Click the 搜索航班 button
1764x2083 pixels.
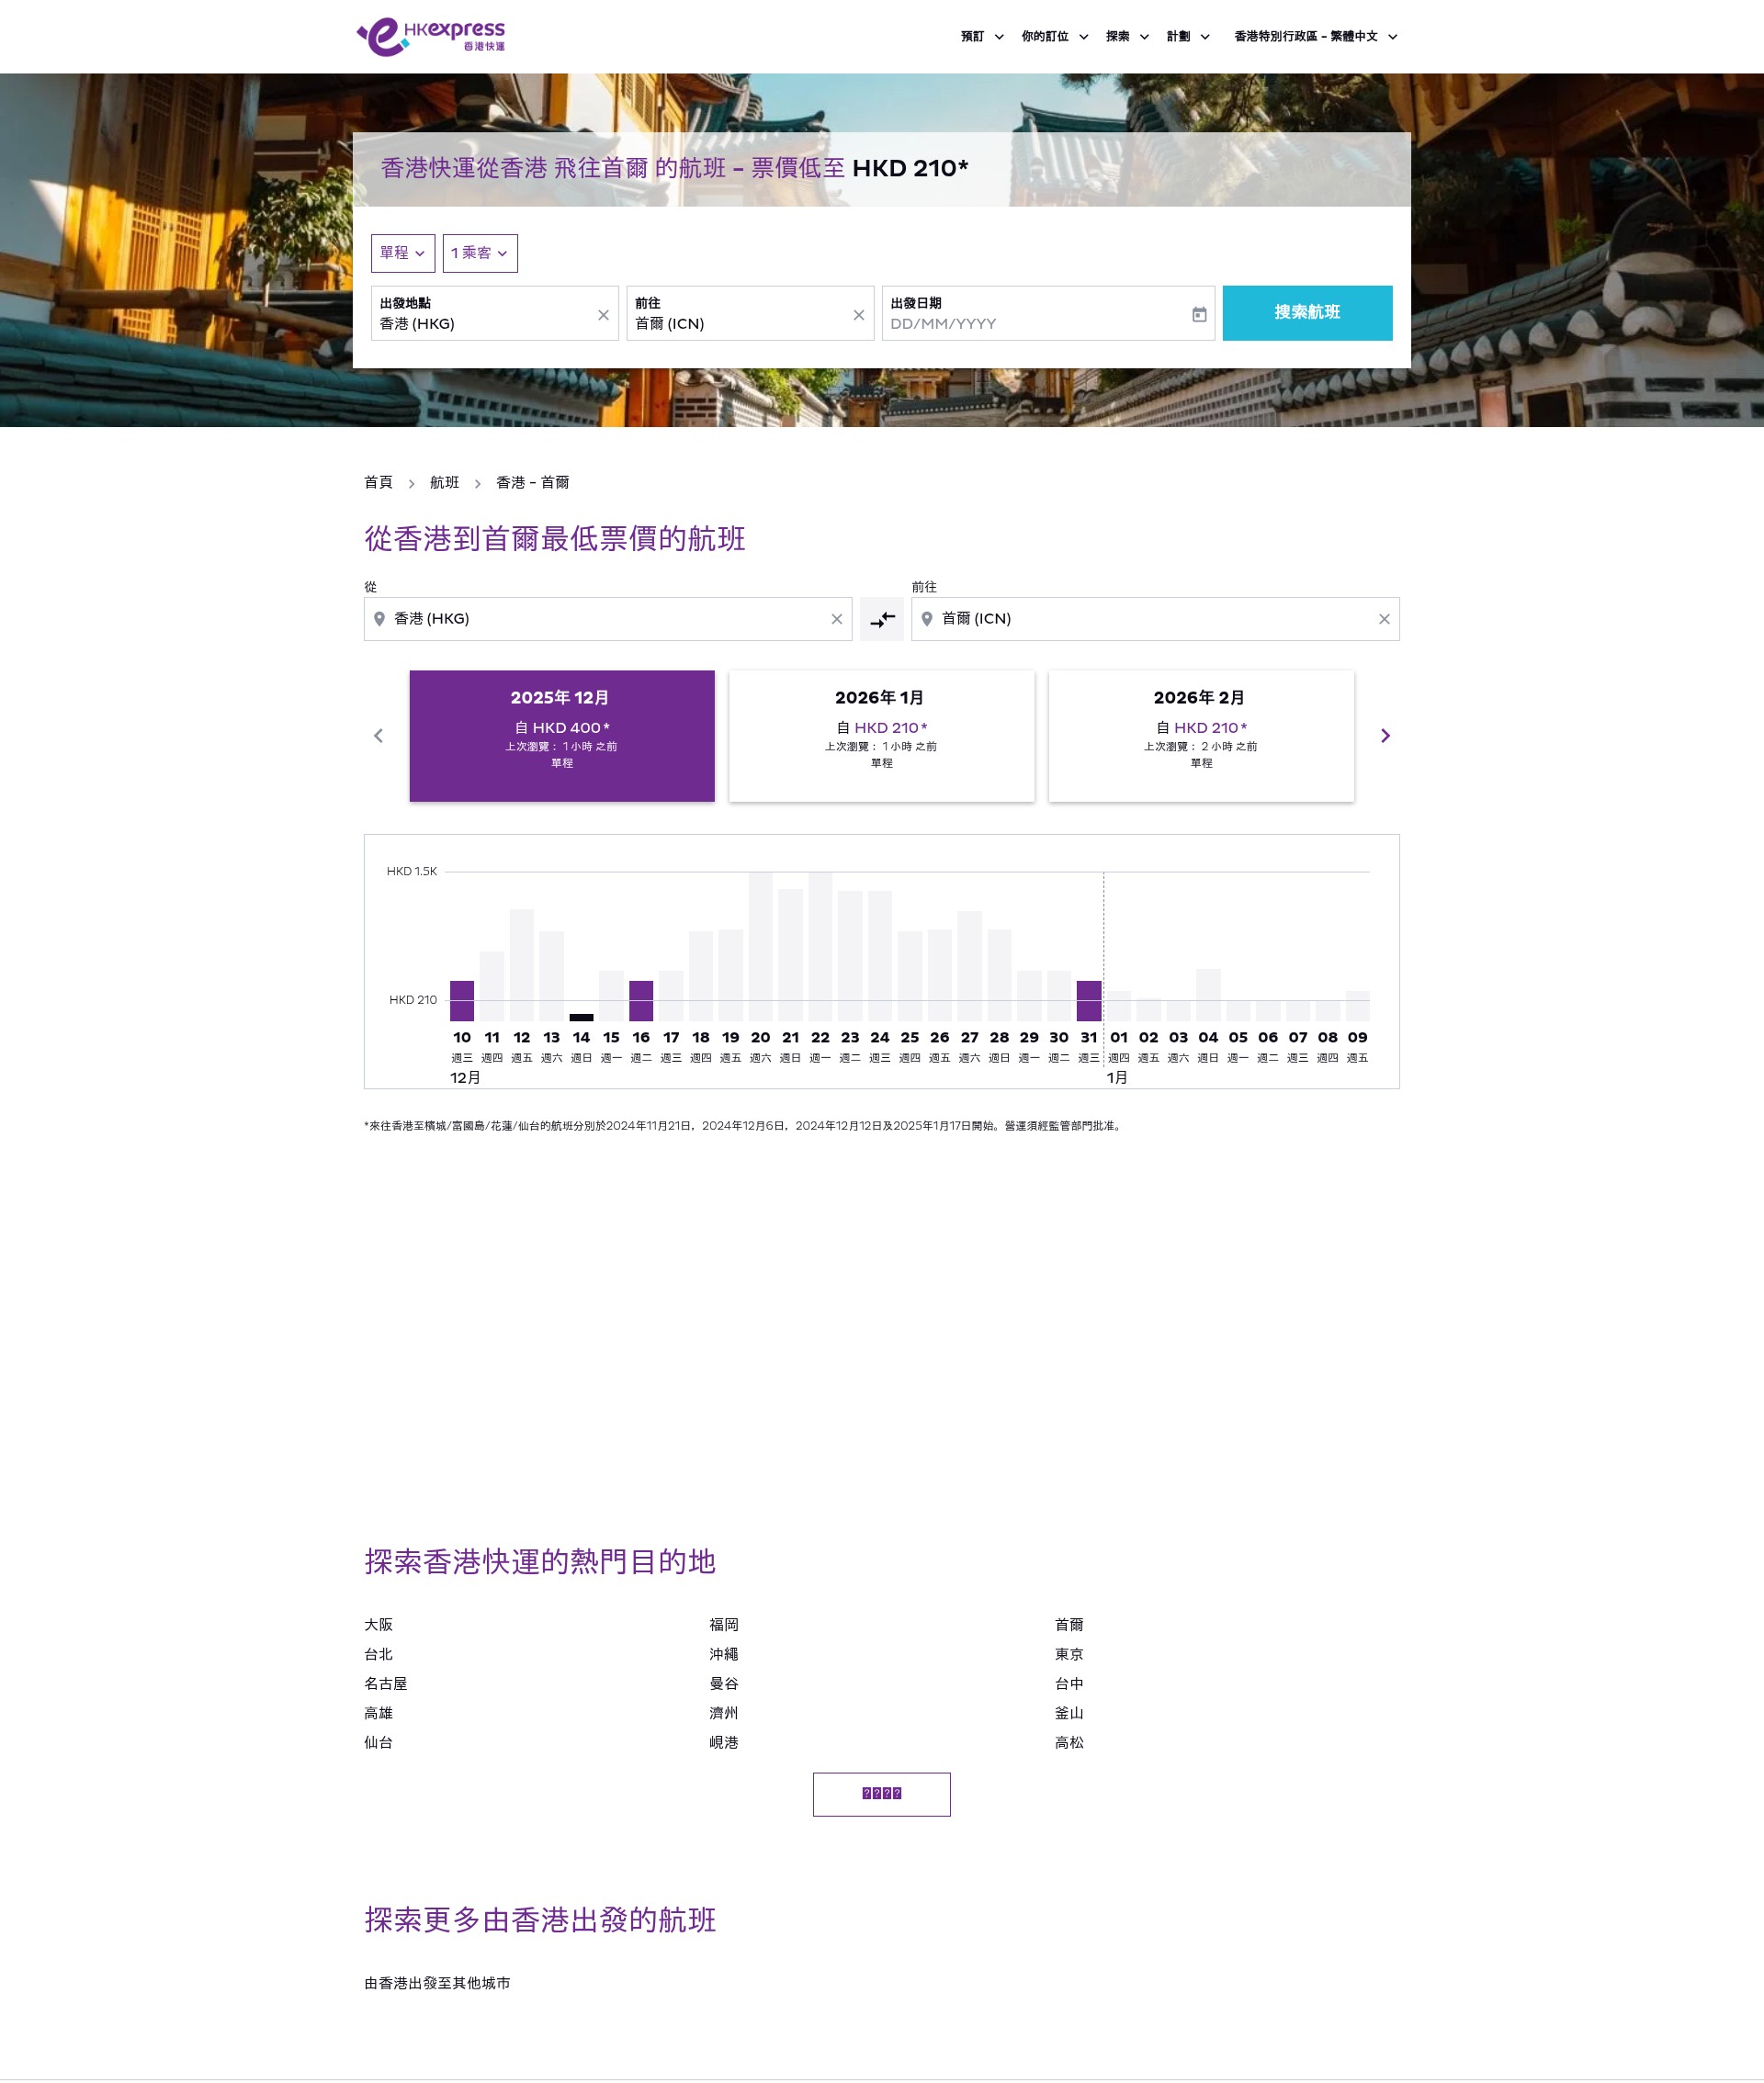[x=1307, y=313]
